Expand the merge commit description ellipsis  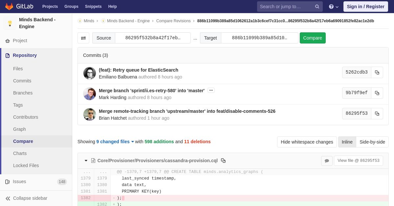pyautogui.click(x=211, y=90)
